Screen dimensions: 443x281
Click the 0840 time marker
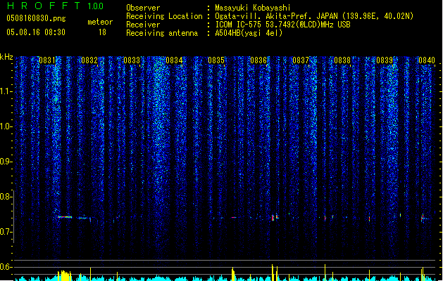pos(427,60)
